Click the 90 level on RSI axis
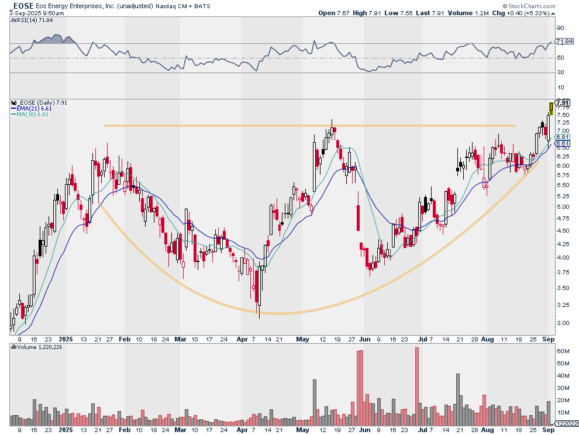The image size is (579, 435). pyautogui.click(x=560, y=27)
